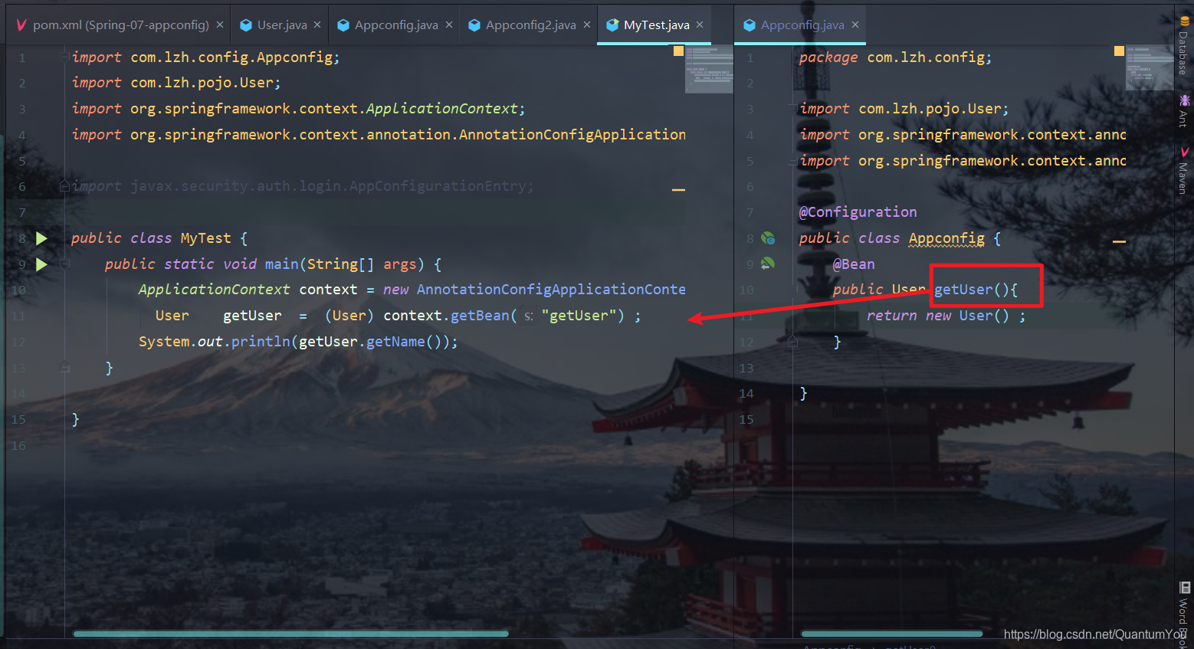Close the User.java tab

tap(317, 25)
